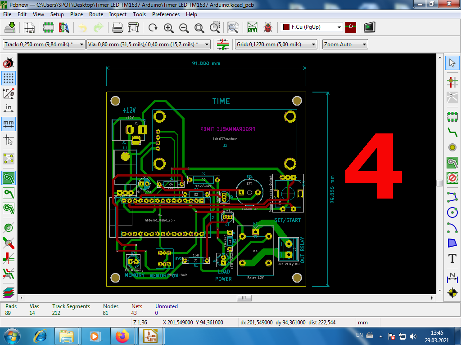The image size is (461, 345).
Task: Toggle ratsnest display
Action: [x=9, y=158]
